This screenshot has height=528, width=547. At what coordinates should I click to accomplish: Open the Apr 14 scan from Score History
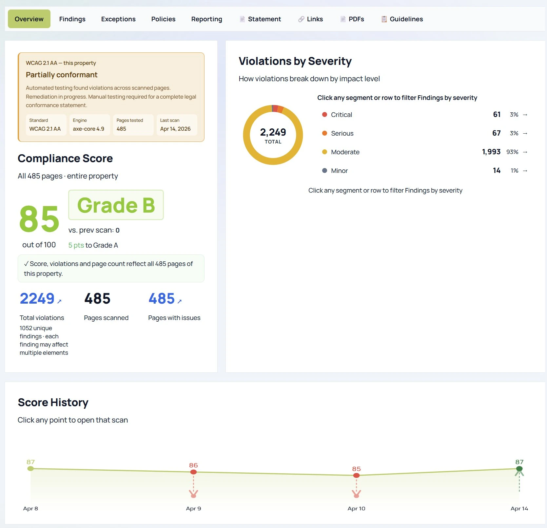519,468
